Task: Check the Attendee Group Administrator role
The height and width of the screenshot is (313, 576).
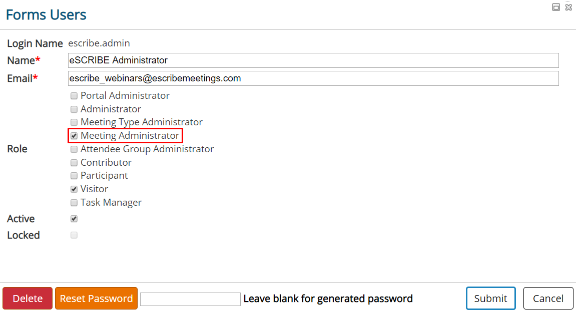Action: (x=74, y=149)
